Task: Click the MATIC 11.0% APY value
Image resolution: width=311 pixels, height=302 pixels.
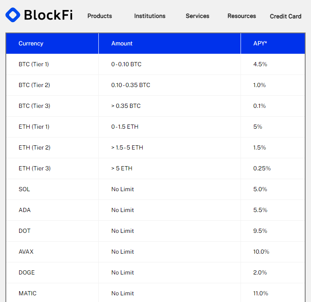Action: [x=261, y=293]
